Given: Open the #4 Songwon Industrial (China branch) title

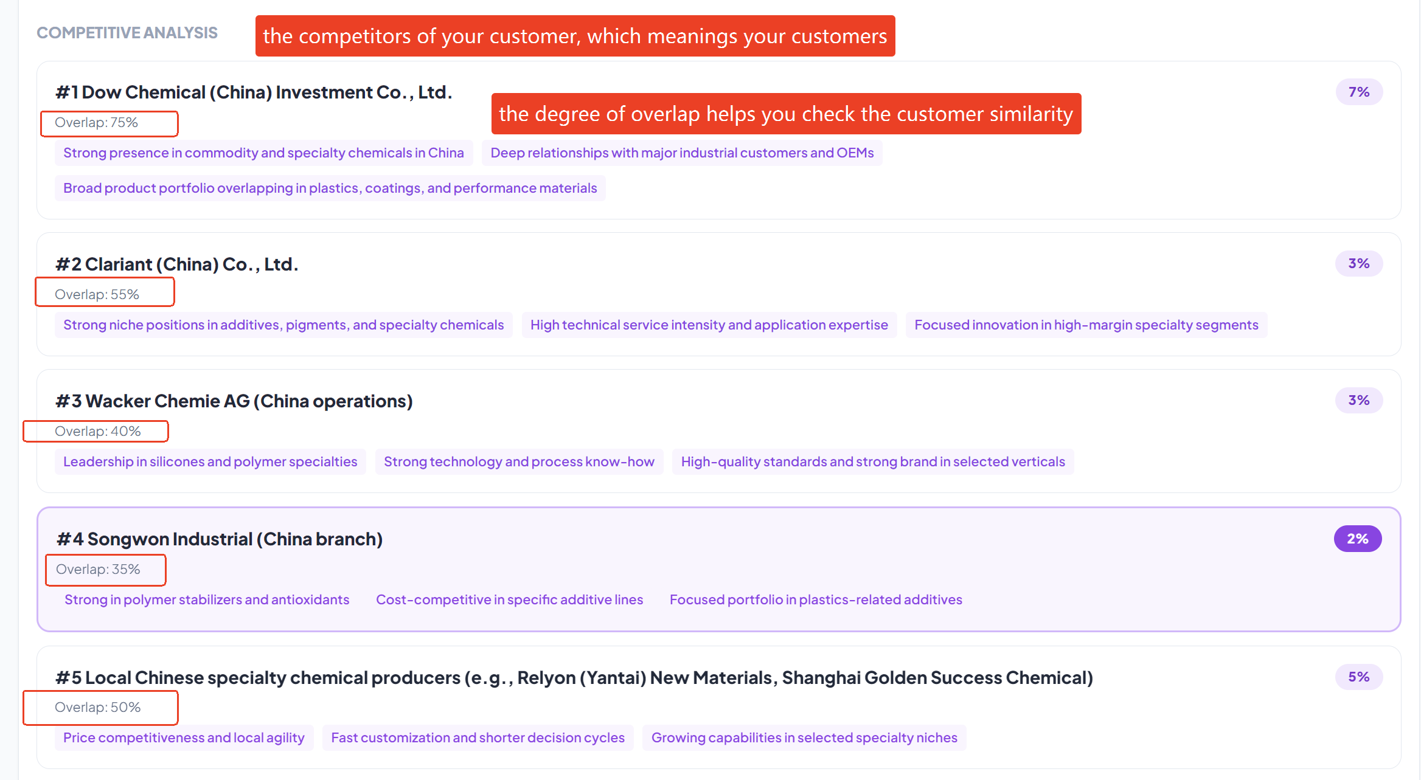Looking at the screenshot, I should click(x=220, y=539).
